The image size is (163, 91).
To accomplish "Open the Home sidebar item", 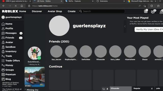I will [x=7, y=24].
